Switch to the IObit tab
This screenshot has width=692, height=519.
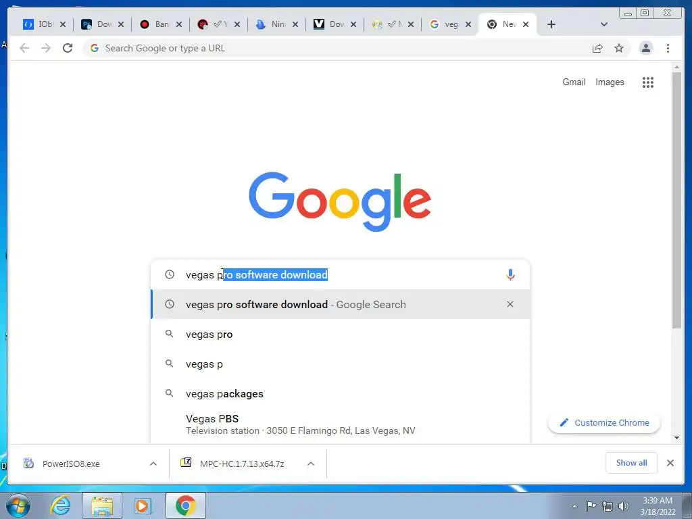tap(39, 24)
